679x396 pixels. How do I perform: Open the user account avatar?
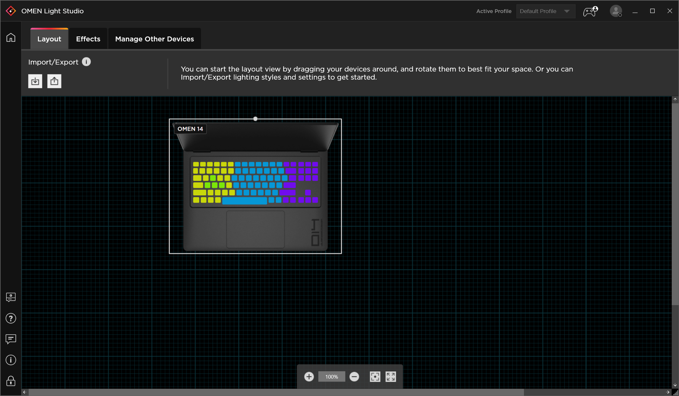coord(616,11)
